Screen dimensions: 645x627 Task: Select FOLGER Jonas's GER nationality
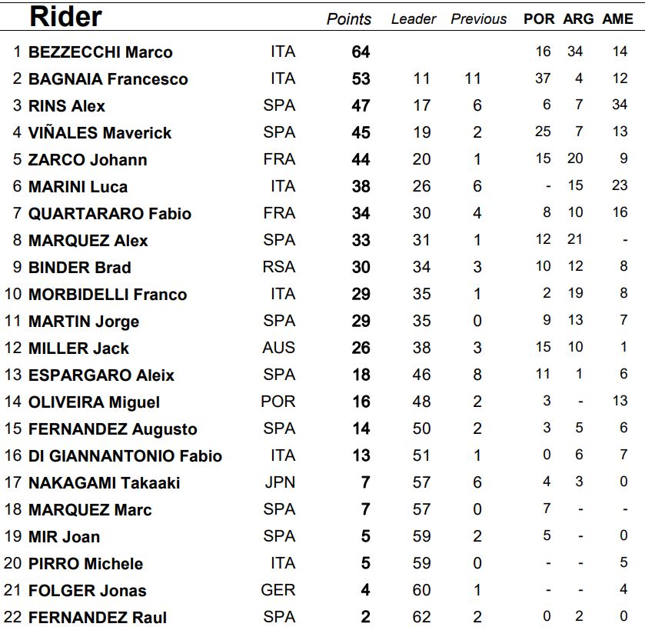pos(278,590)
